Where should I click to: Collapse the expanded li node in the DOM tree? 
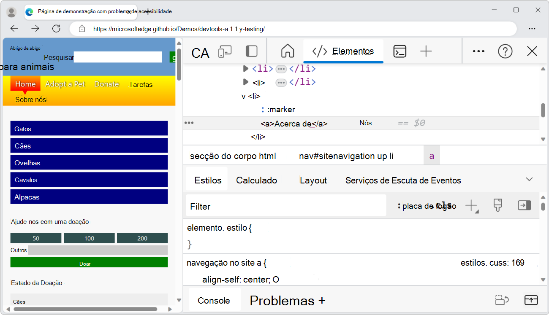243,96
